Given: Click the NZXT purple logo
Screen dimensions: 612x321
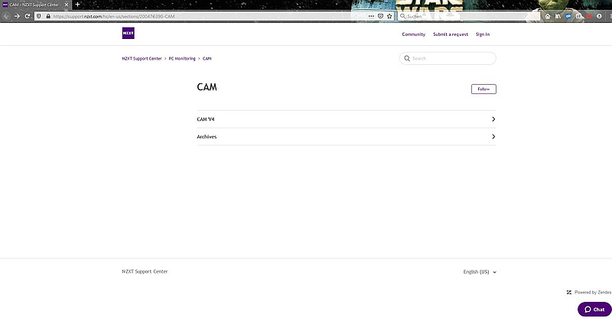Looking at the screenshot, I should click(x=128, y=33).
